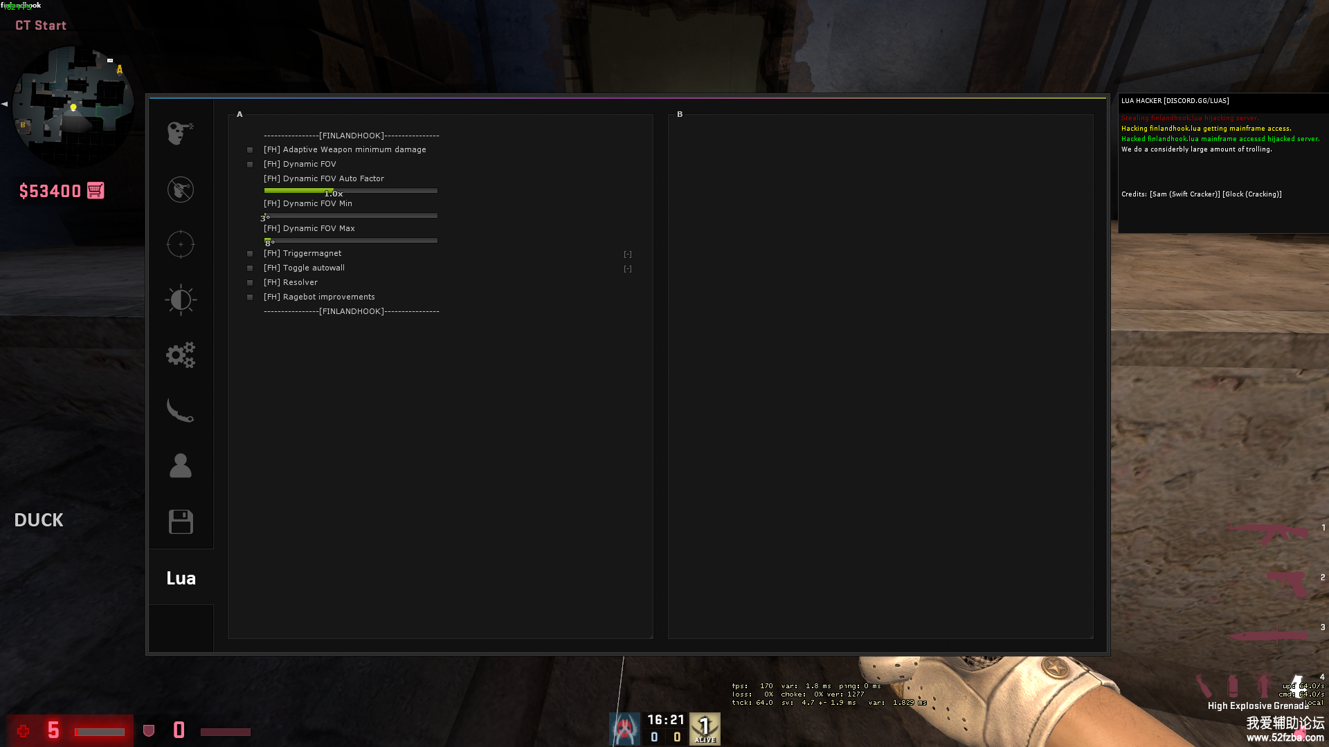Switch to the Lua tab

pyautogui.click(x=181, y=578)
